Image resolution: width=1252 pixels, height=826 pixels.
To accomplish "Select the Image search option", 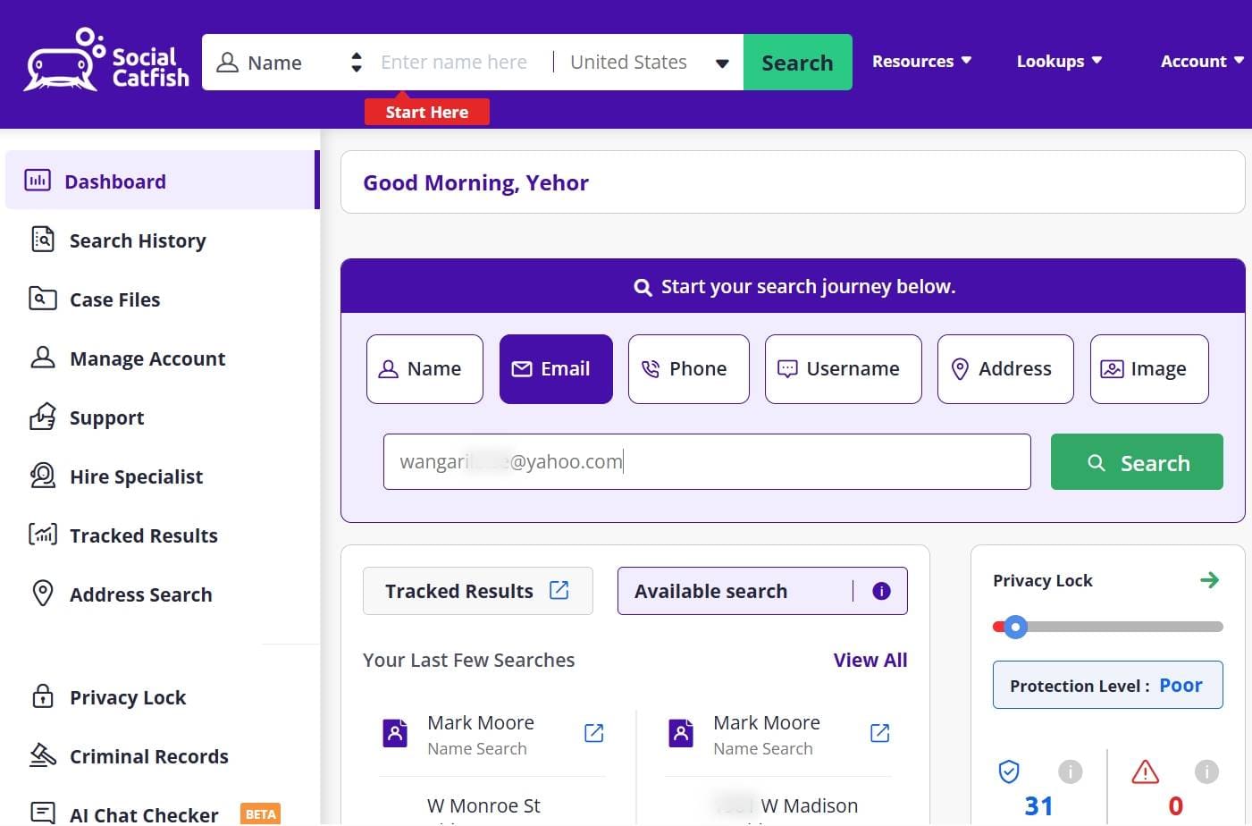I will [1148, 368].
